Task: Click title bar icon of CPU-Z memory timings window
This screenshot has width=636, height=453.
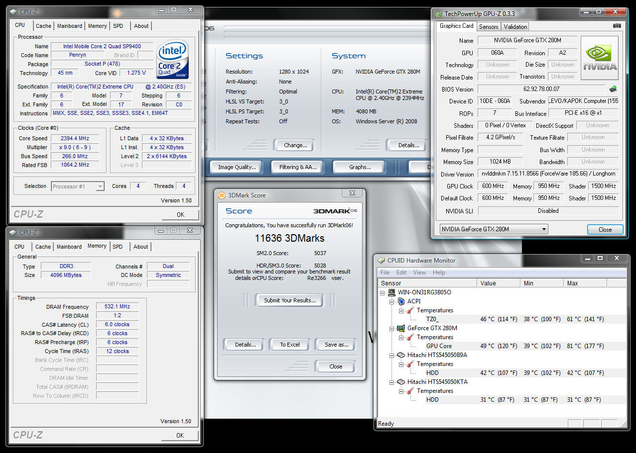Action: (x=14, y=232)
